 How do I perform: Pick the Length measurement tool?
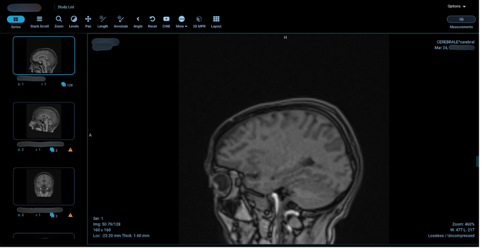(102, 22)
